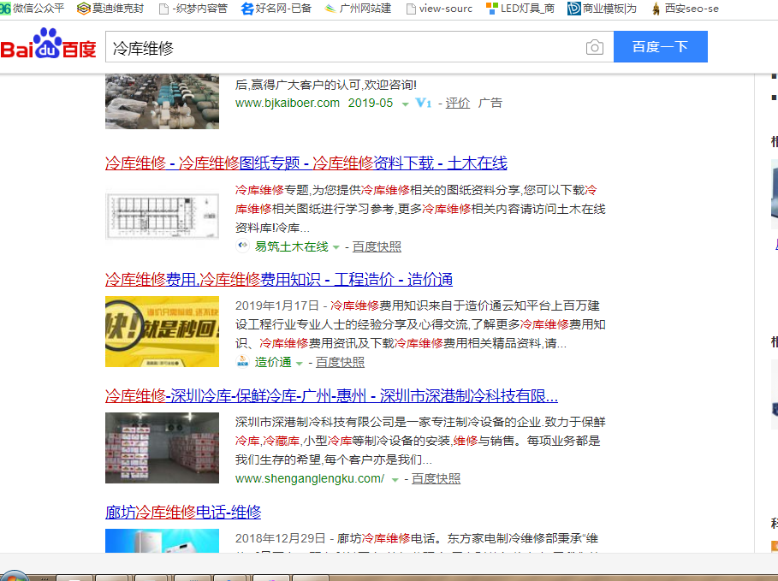Expand dropdown arrow after shenganglengku.com URL
Screen dimensions: 778x581
tap(395, 479)
